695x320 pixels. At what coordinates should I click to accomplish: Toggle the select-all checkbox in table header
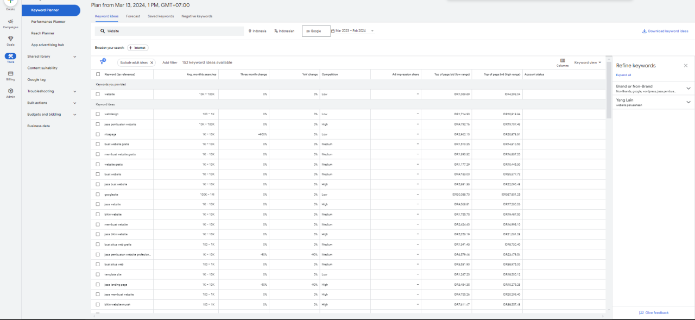pos(98,74)
